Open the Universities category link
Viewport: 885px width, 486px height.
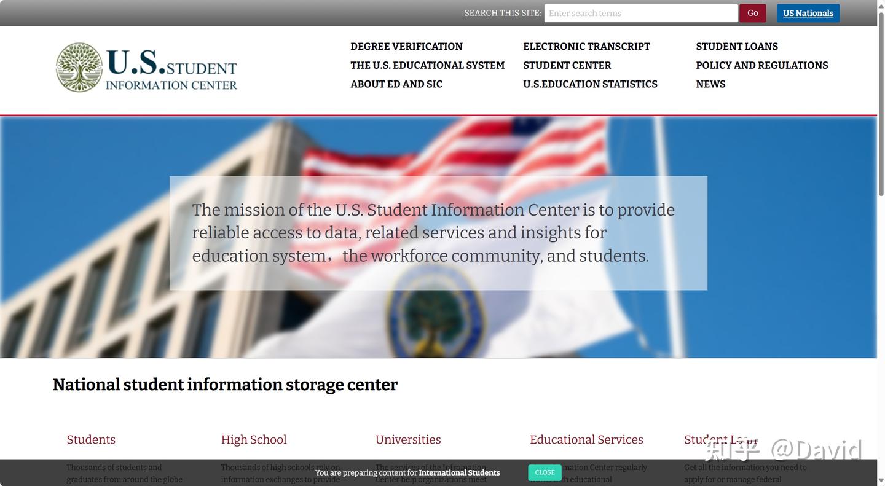click(x=408, y=439)
